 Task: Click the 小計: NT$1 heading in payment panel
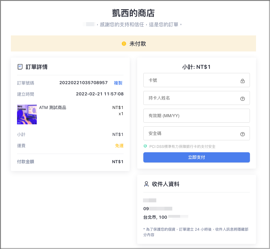point(196,67)
